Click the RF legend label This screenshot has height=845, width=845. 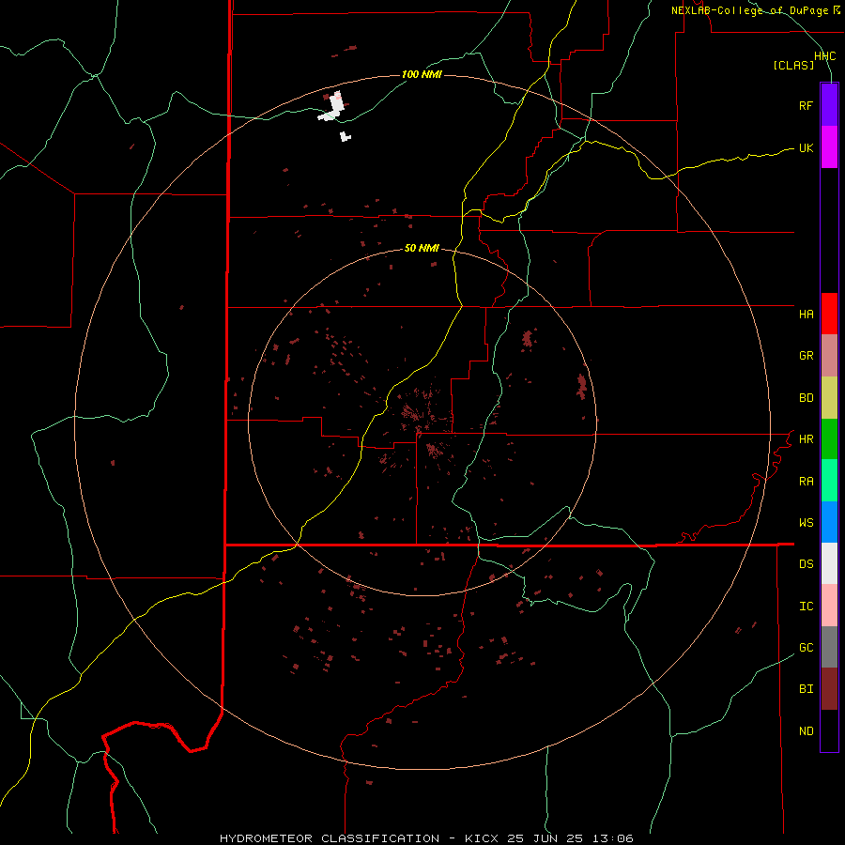806,105
